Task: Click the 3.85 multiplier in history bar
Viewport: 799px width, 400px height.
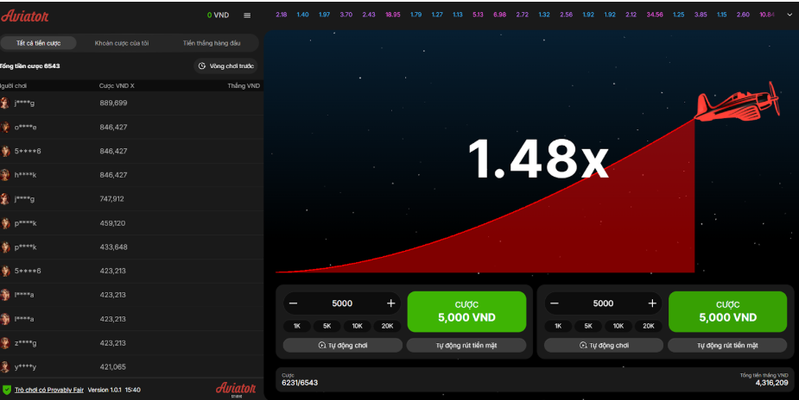Action: [x=701, y=15]
